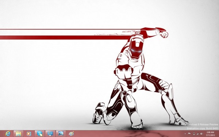Launch Paint palette icon in taskbar

(x=72, y=134)
